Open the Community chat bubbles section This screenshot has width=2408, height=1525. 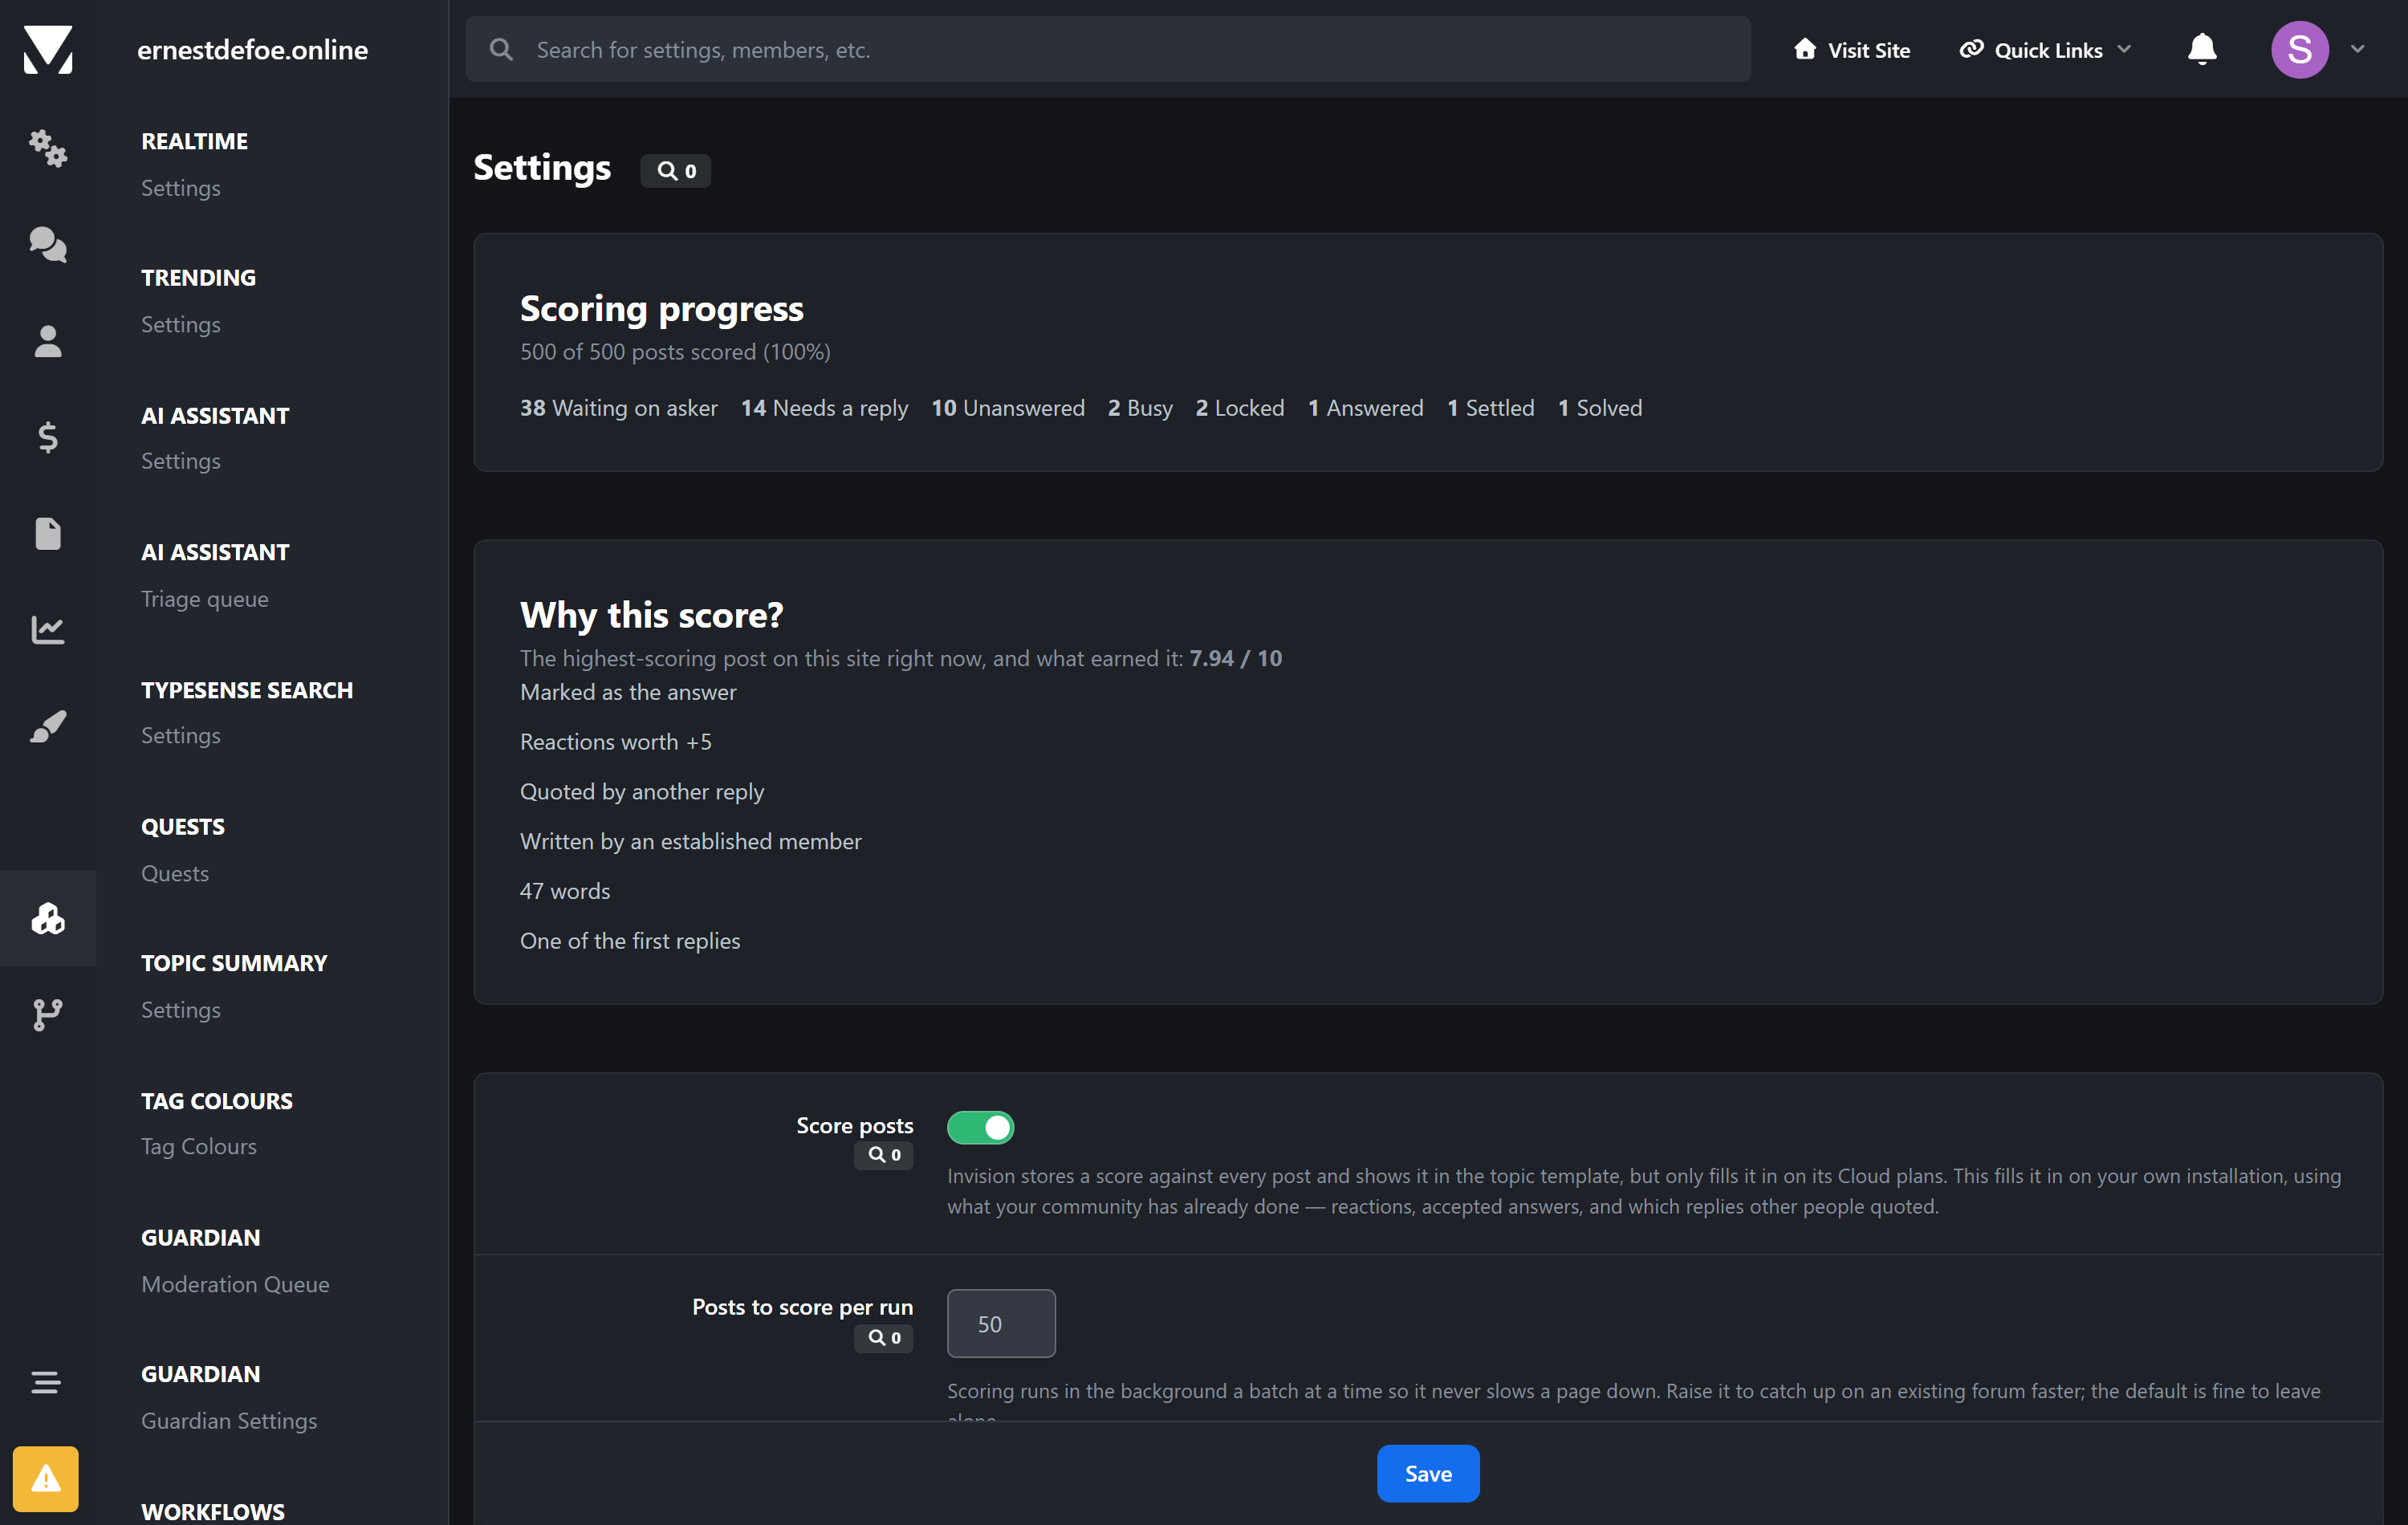pos(48,244)
